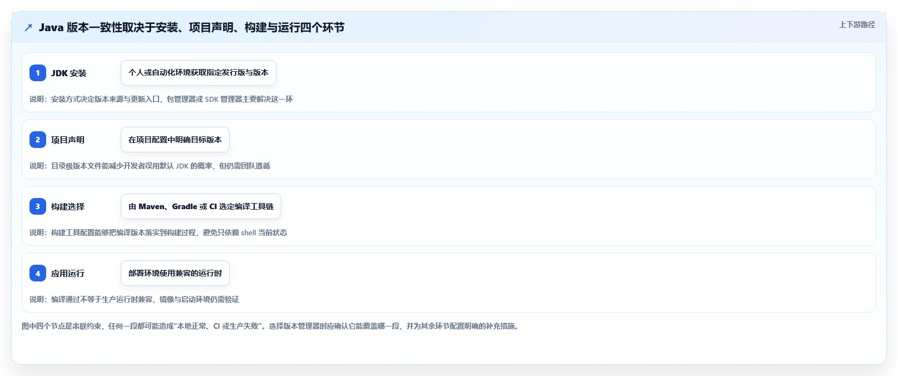Click the step 1 number badge

pyautogui.click(x=38, y=73)
